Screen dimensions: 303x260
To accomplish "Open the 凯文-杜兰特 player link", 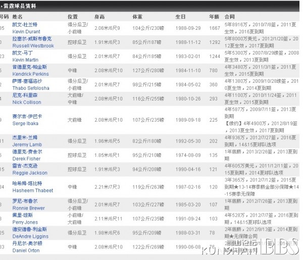I will point(25,25).
